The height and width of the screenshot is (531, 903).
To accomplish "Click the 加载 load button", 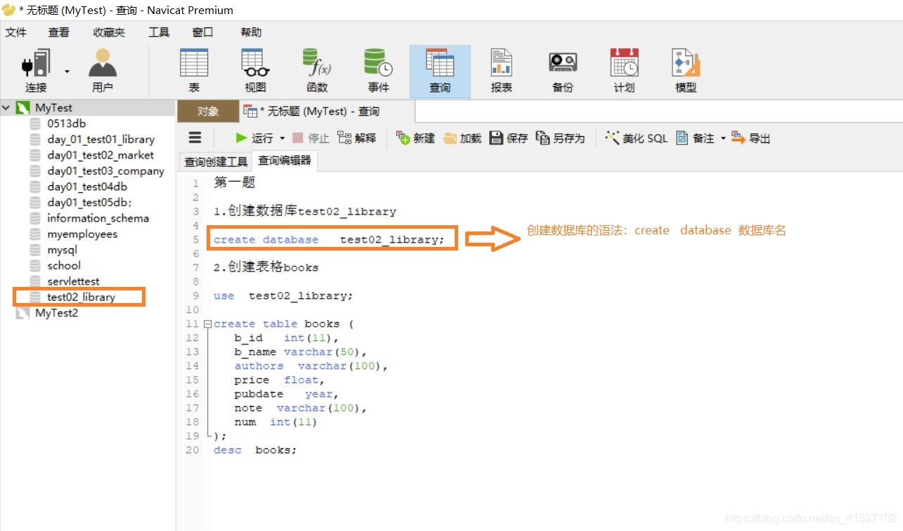I will [x=462, y=138].
